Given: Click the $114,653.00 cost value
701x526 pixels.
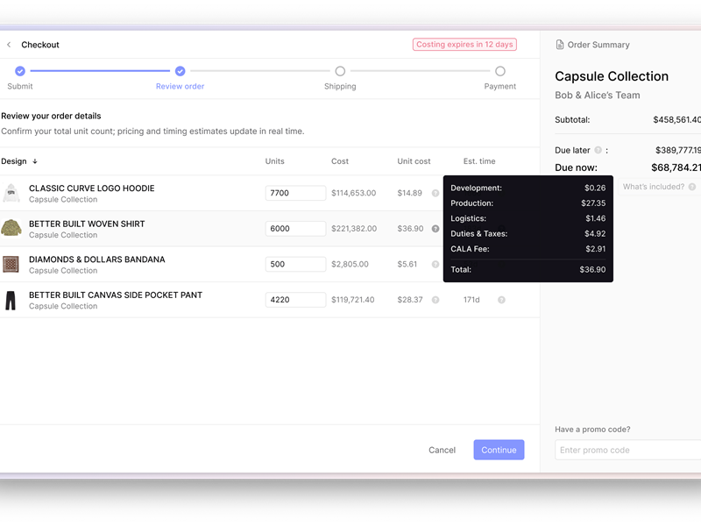Looking at the screenshot, I should coord(354,193).
